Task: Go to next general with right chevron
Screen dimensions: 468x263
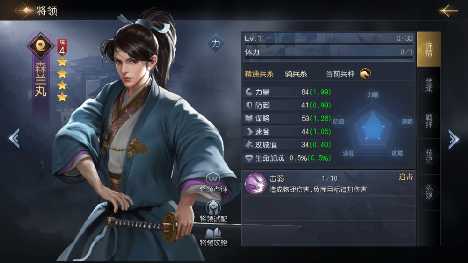Action: [x=453, y=139]
